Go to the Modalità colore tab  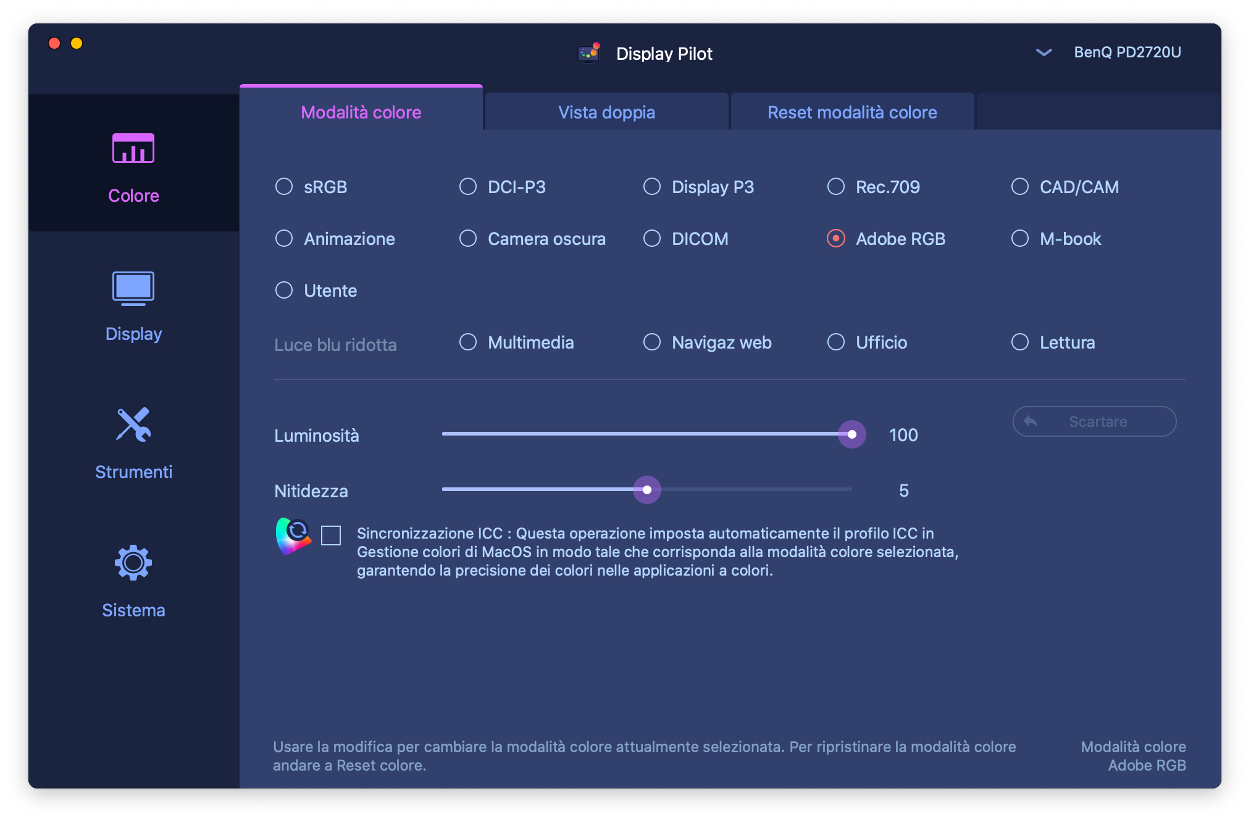point(361,112)
